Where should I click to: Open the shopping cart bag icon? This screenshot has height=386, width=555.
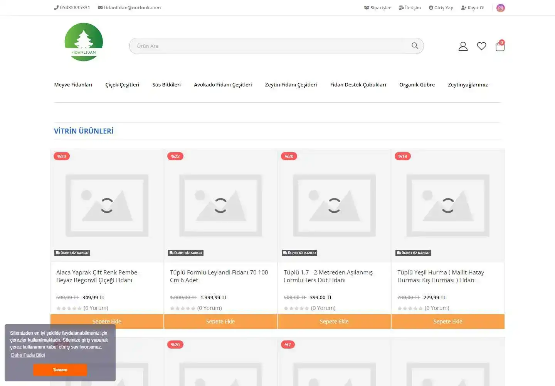click(500, 46)
